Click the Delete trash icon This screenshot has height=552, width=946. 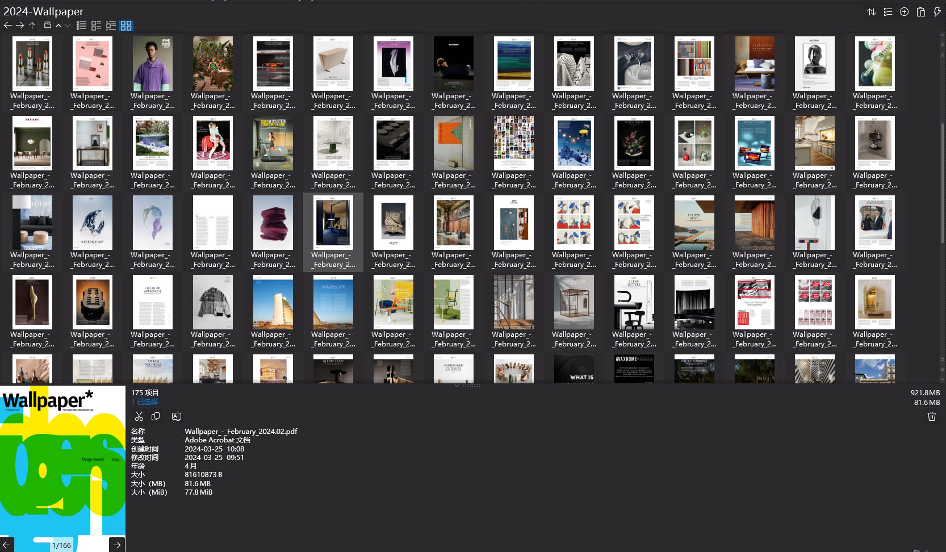(x=931, y=416)
